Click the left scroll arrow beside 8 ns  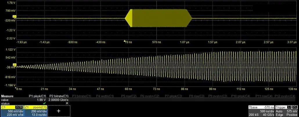coord(16,88)
